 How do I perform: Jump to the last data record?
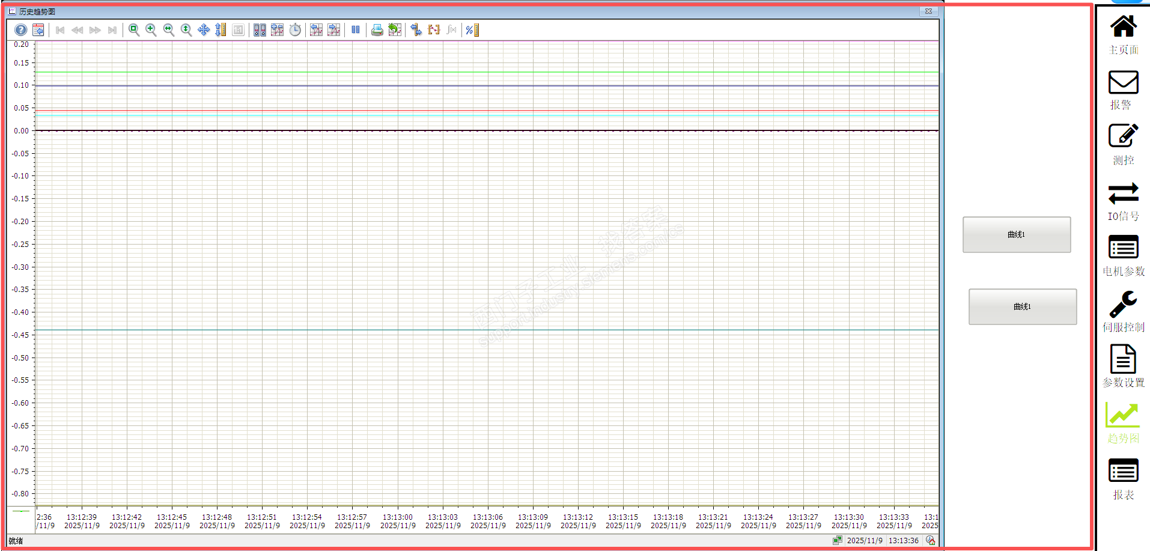tap(112, 30)
